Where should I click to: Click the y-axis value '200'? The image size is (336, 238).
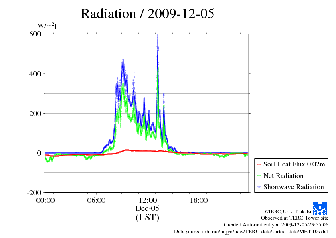35,114
